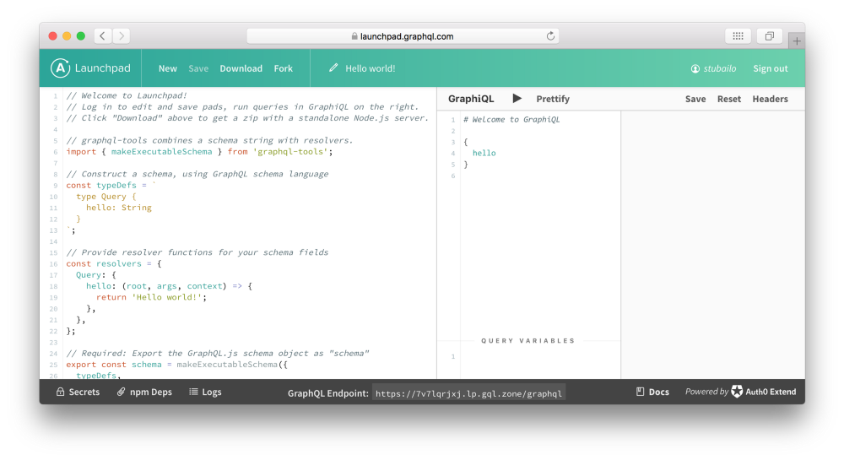Screen dimensions: 844x460
Task: Click 'export const schema' line
Action: click(x=176, y=365)
